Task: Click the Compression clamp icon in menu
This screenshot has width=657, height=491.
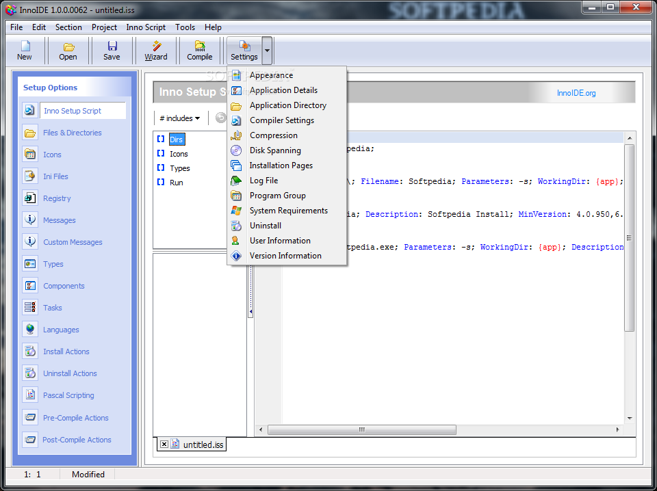Action: point(236,135)
